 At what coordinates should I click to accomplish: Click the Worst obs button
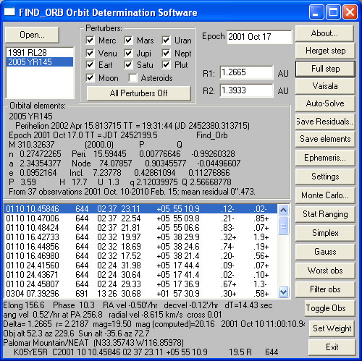coord(325,271)
